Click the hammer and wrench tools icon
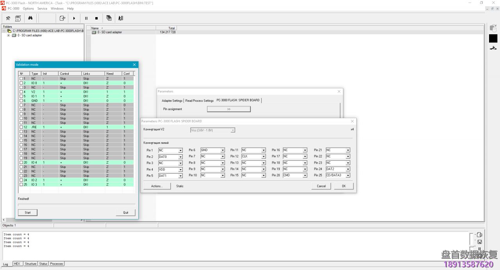Viewport: 500px width, 270px height. point(8,18)
